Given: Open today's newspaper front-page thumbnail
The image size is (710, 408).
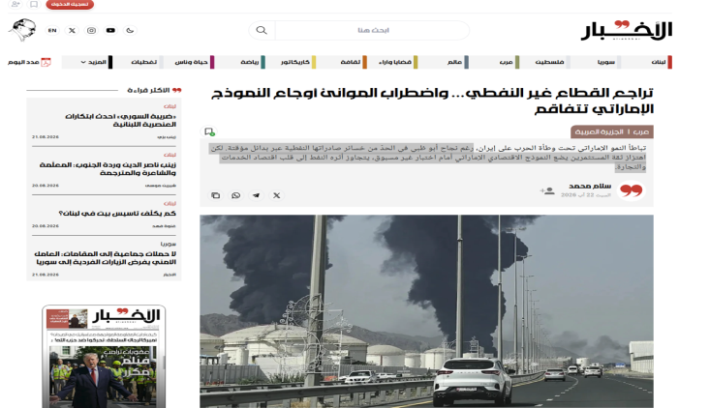Looking at the screenshot, I should pos(104,357).
